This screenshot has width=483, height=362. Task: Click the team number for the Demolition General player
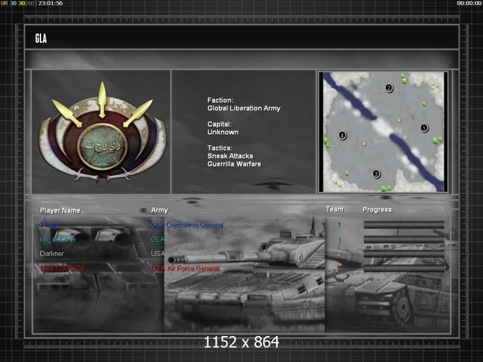click(339, 225)
